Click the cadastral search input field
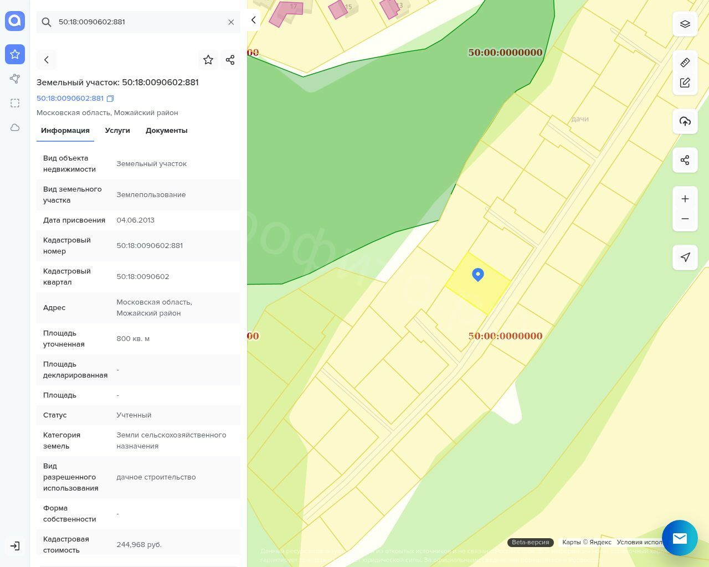Viewport: 709px width, 567px height. [138, 22]
